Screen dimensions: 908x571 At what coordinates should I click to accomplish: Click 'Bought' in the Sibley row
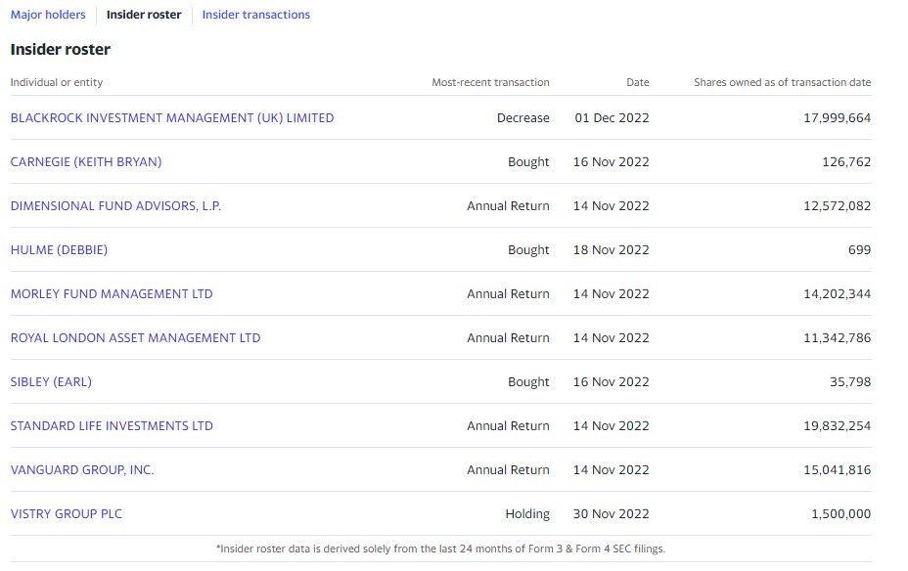click(528, 382)
